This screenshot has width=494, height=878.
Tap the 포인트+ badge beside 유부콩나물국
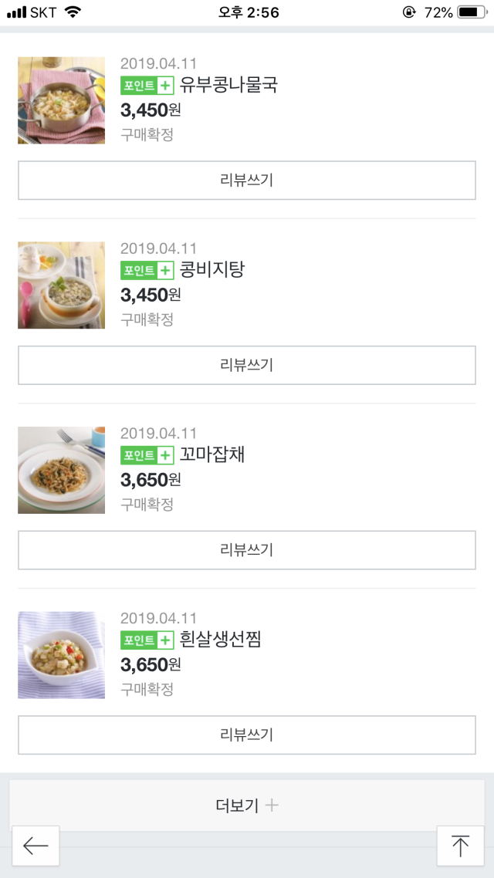tap(147, 86)
